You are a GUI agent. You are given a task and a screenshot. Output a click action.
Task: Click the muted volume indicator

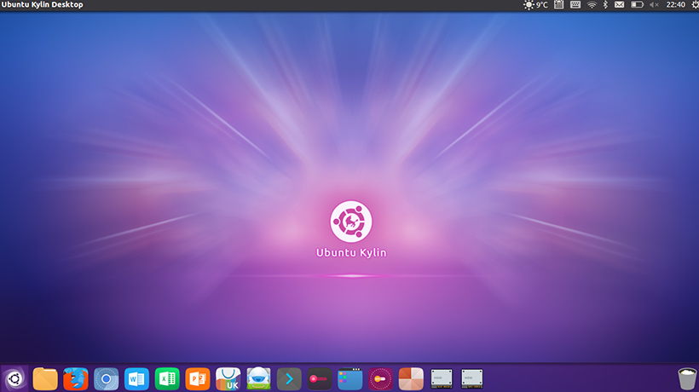click(655, 5)
